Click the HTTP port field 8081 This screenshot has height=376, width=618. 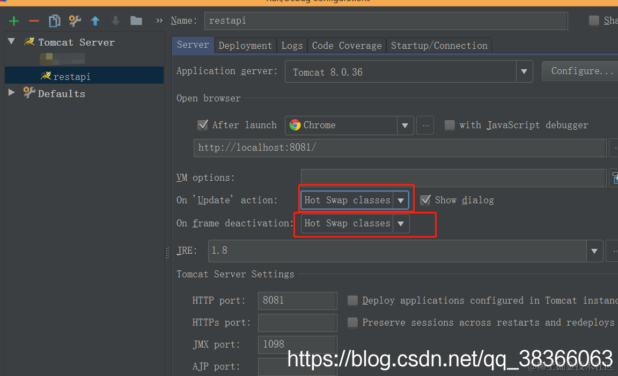pyautogui.click(x=298, y=300)
